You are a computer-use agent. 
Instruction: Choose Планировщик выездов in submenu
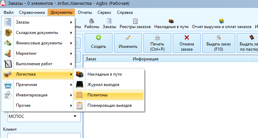click(109, 105)
